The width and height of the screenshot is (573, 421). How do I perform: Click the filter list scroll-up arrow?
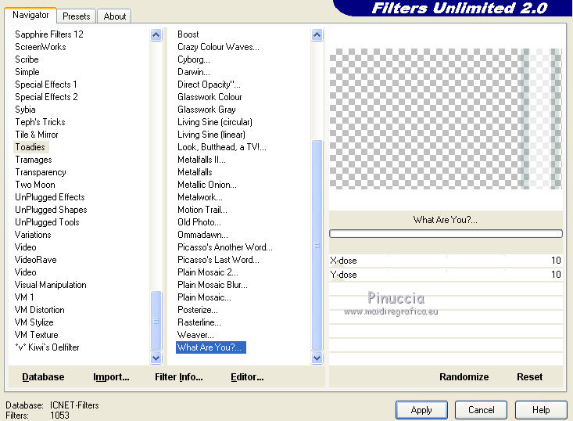(317, 35)
